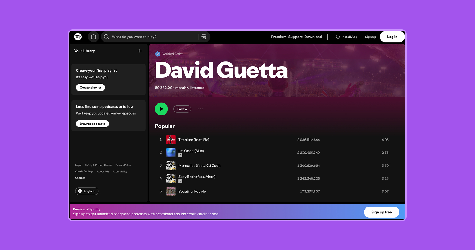The image size is (475, 250).
Task: Open the Cookie Settings link
Action: click(x=84, y=171)
